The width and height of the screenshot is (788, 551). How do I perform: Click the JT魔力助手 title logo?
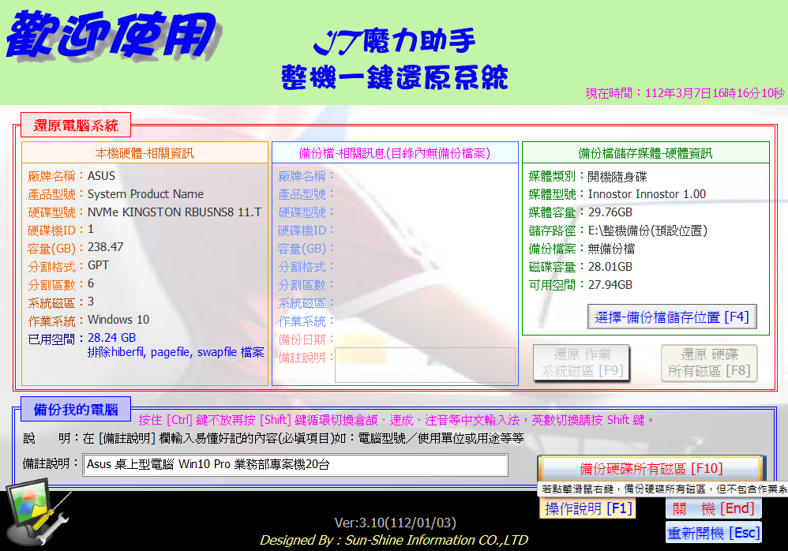click(x=394, y=39)
